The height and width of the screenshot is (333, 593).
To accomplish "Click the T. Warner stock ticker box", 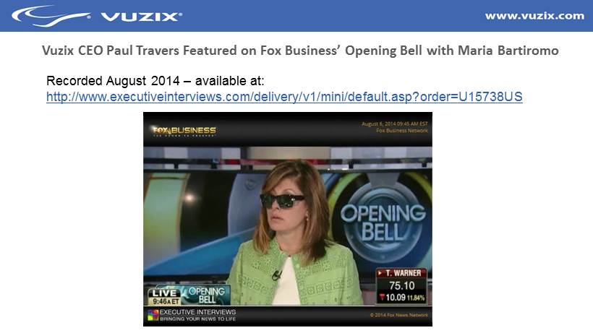I will point(401,286).
